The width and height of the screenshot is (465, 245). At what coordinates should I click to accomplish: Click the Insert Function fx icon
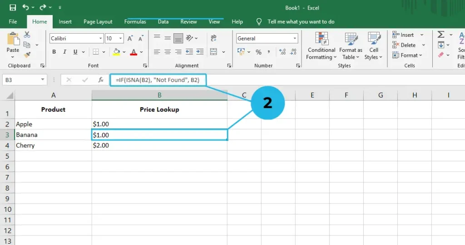(101, 80)
